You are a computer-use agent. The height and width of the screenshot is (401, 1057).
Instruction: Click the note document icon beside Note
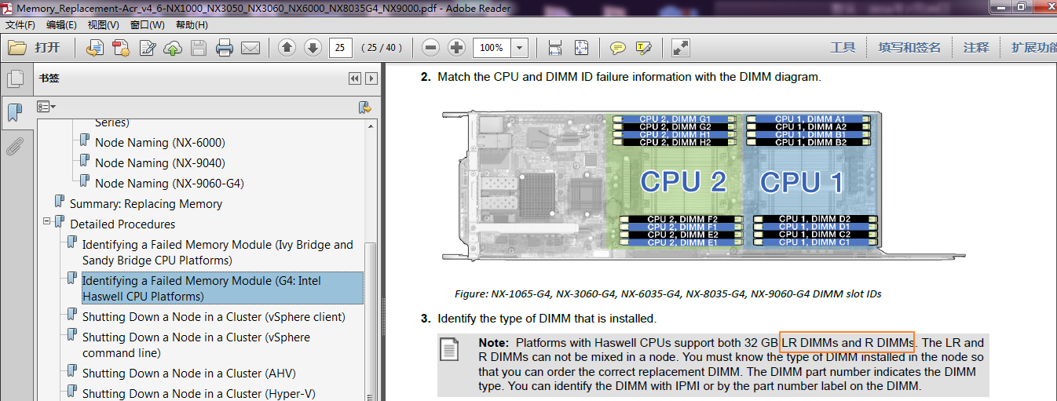(x=449, y=349)
